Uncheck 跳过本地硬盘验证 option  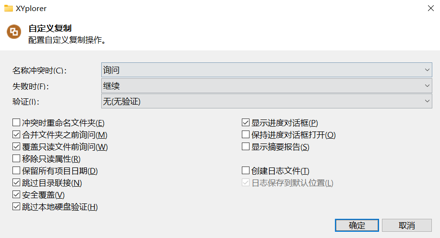pos(16,207)
